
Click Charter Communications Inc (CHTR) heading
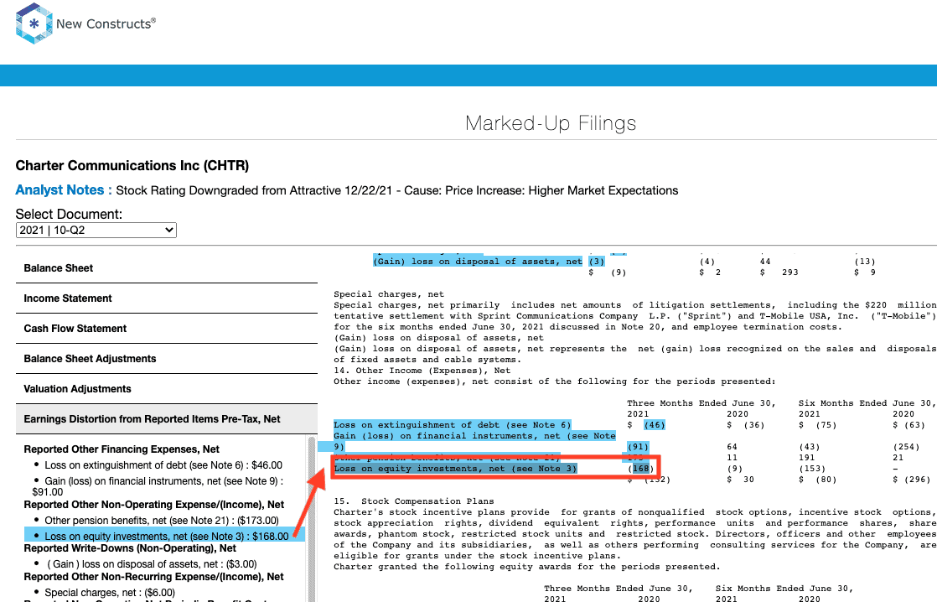point(132,166)
